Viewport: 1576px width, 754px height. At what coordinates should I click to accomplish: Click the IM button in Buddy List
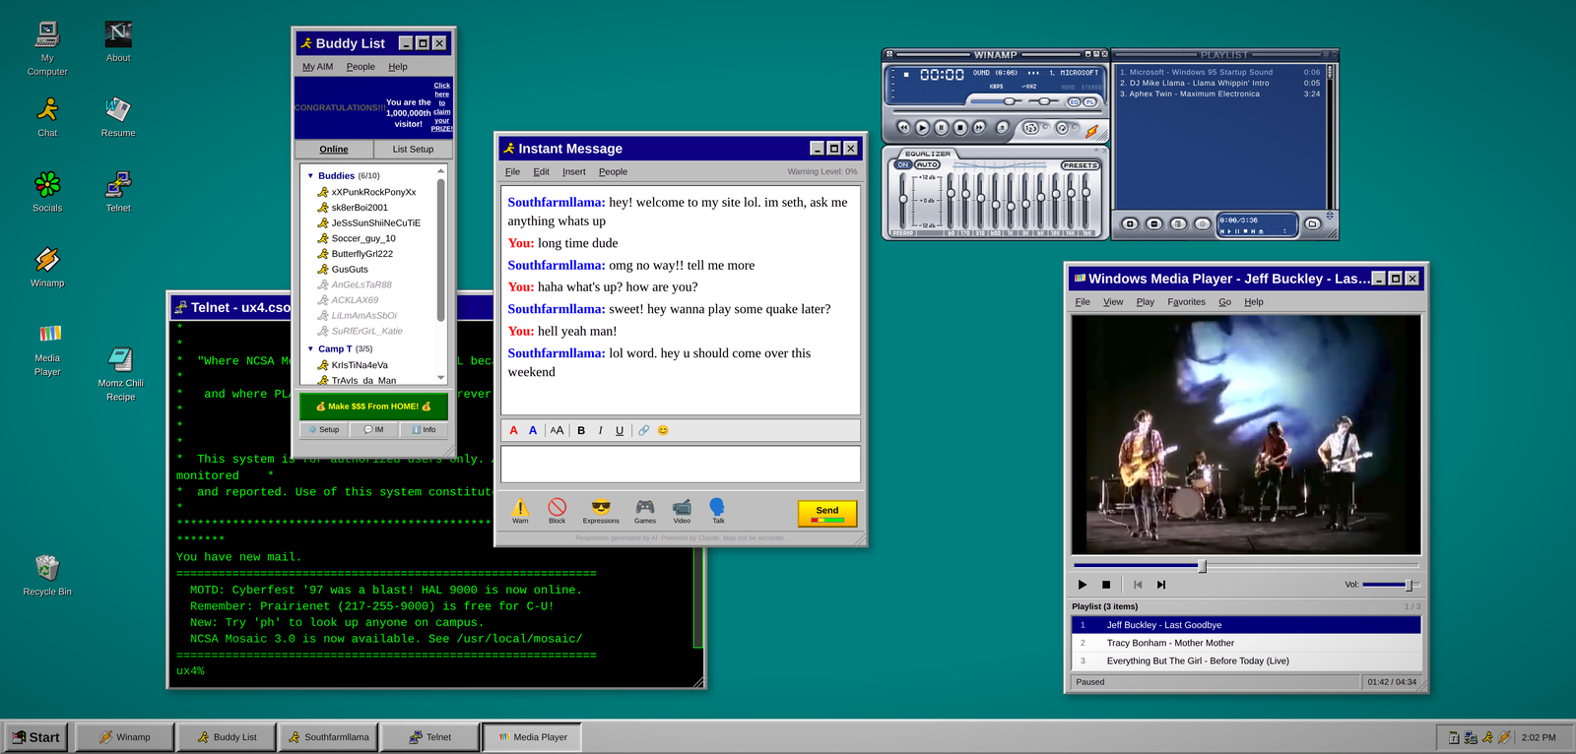373,429
